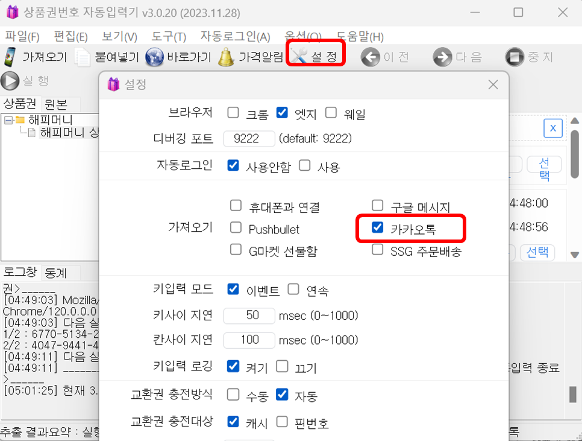Select the 해피머니 상 tree child item
The height and width of the screenshot is (441, 582).
click(69, 132)
